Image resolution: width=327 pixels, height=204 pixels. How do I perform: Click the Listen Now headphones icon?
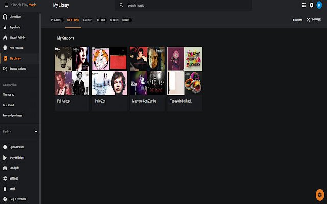[5, 17]
